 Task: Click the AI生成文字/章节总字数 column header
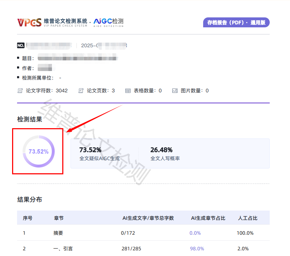tap(148, 218)
